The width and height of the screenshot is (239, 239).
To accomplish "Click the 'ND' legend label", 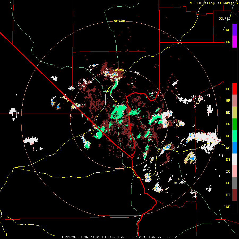I will coord(228,207).
